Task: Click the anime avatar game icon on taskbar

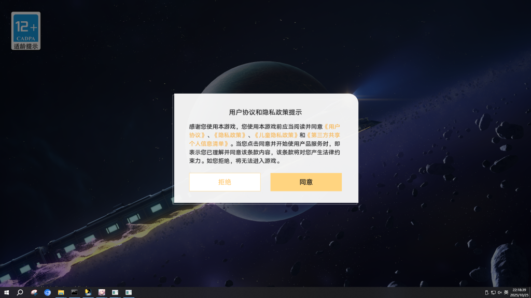Action: (102, 292)
